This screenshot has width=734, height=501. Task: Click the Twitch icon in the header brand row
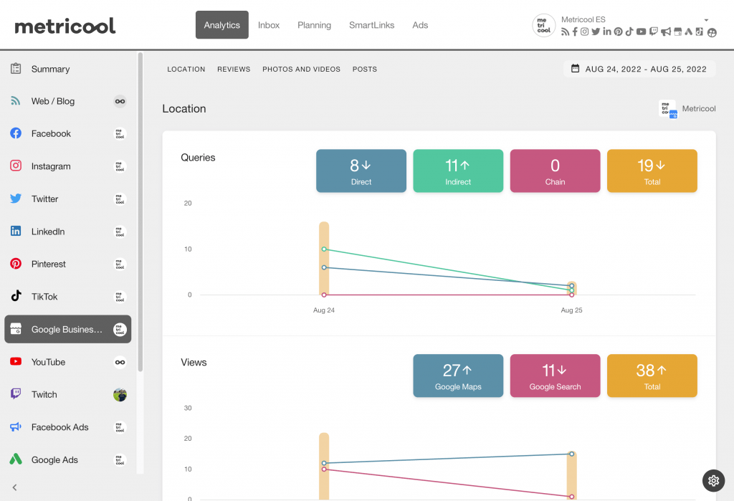pos(654,32)
